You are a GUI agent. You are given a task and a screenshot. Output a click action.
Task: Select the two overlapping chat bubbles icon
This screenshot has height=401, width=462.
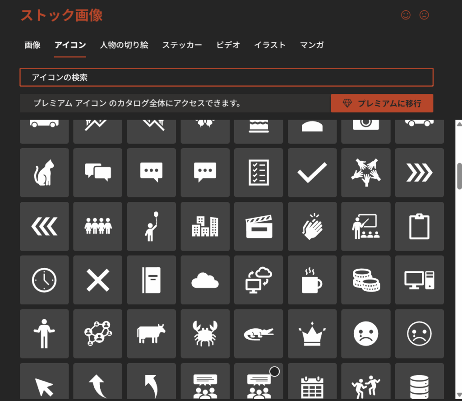pos(98,173)
